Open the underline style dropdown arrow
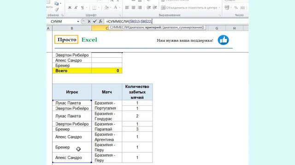This screenshot has height=165, width=295. (x=87, y=8)
